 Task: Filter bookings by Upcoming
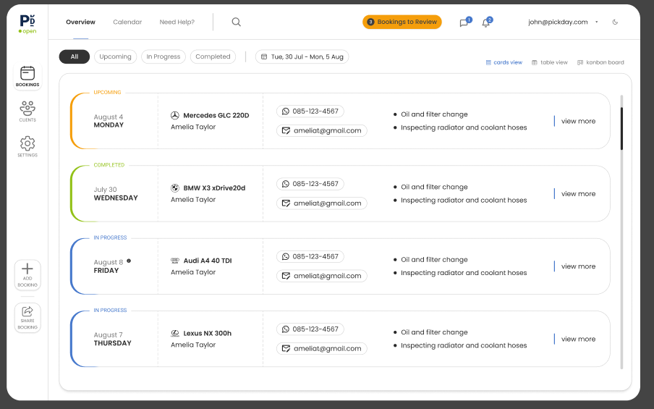click(x=115, y=56)
